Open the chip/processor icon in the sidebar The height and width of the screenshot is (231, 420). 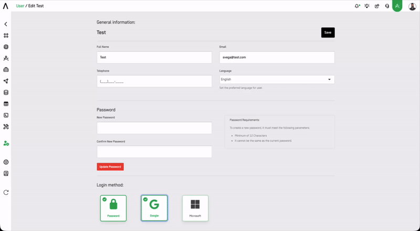(6, 47)
